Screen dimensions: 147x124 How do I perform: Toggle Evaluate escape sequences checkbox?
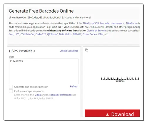11,91
